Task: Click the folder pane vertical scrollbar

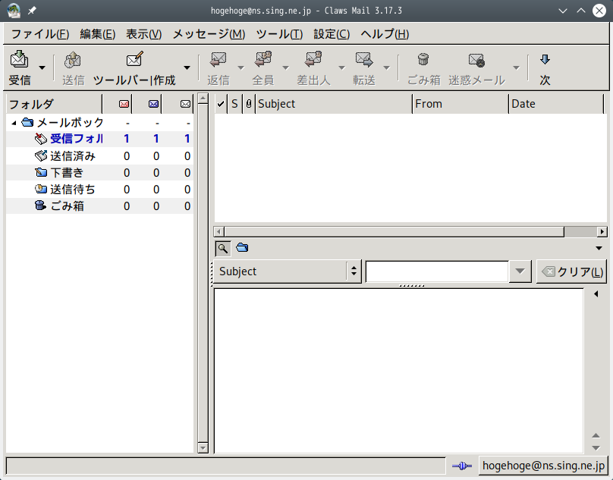Action: [203, 273]
